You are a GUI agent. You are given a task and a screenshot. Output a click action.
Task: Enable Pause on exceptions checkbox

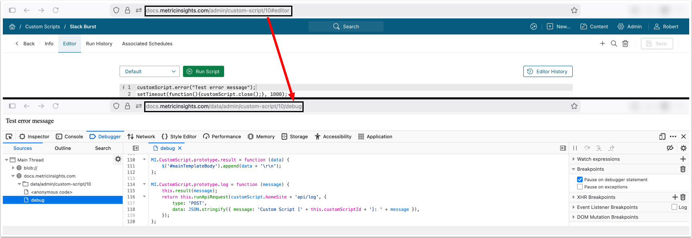coord(580,187)
